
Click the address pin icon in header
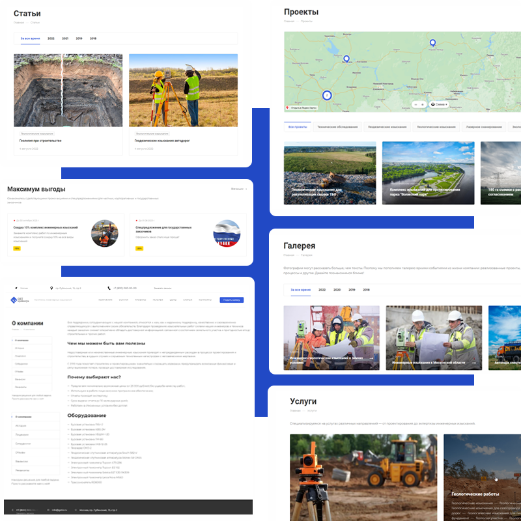tap(51, 287)
